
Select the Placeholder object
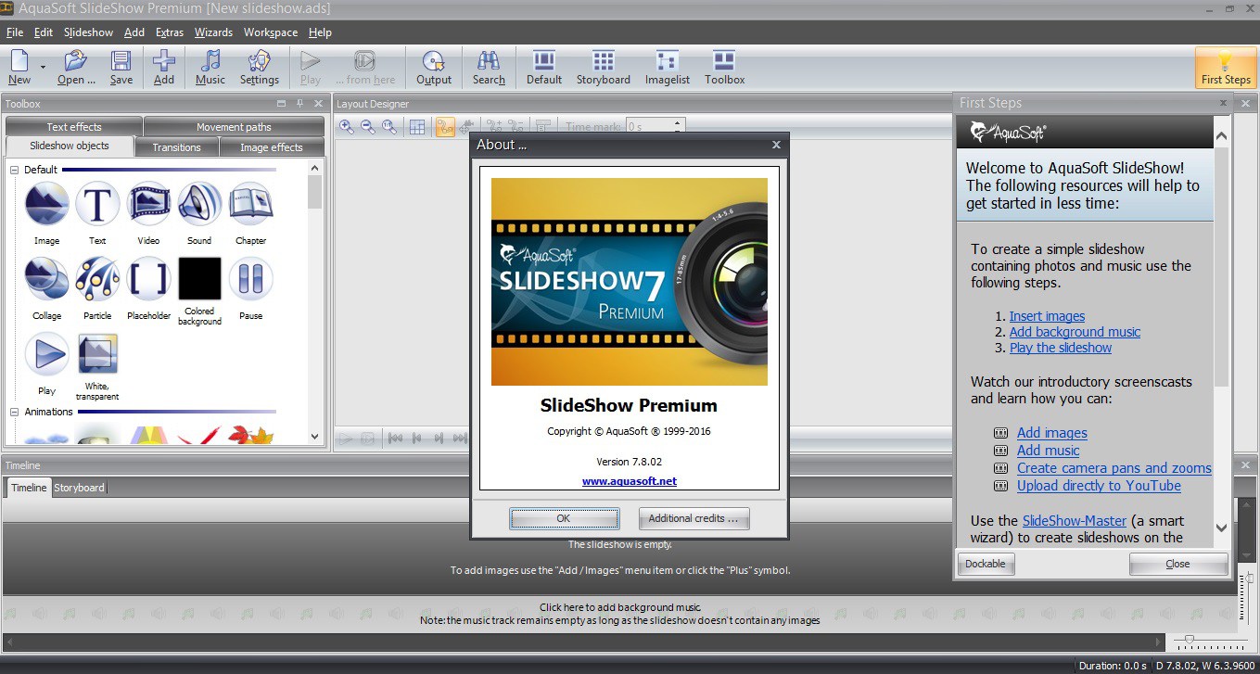148,288
